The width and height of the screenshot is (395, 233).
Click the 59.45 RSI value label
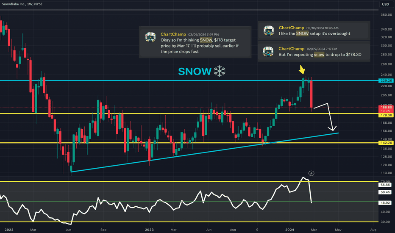[x=385, y=192]
